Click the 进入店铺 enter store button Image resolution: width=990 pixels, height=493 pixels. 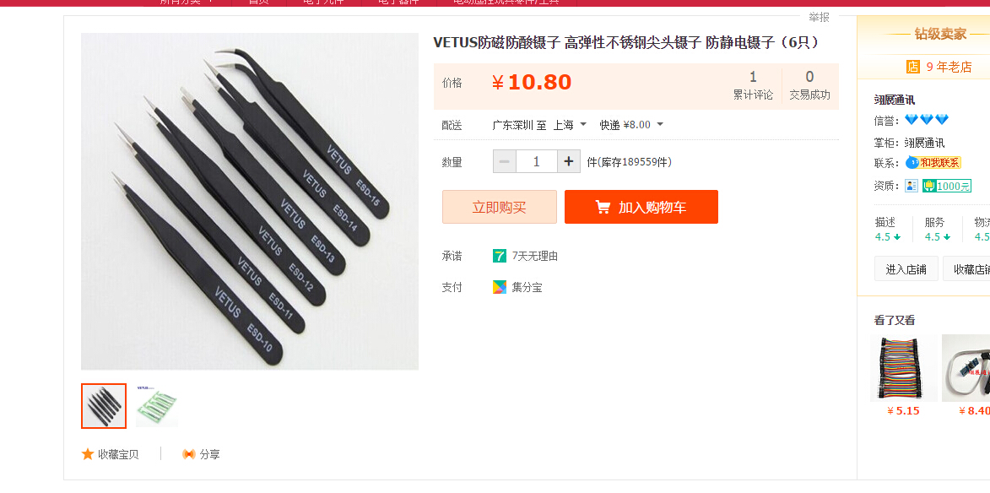pos(906,269)
